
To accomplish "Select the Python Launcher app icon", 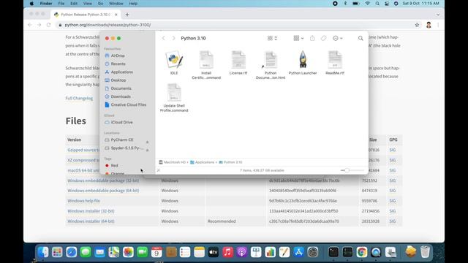I will (303, 60).
